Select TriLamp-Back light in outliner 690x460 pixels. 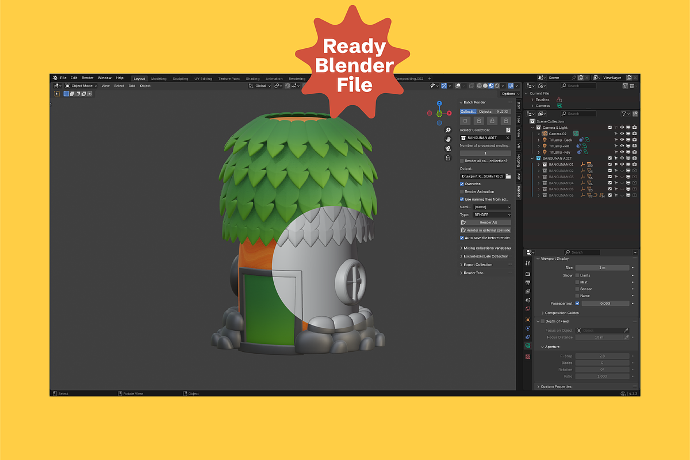tap(561, 140)
